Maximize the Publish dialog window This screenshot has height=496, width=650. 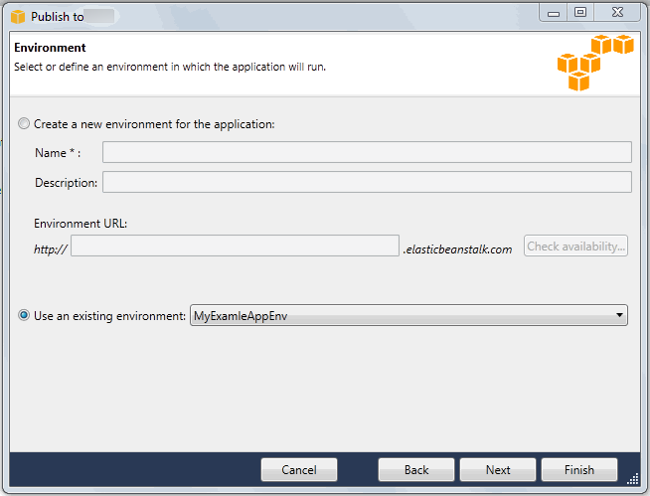pos(580,12)
